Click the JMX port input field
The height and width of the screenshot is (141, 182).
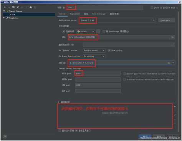click(x=98, y=85)
